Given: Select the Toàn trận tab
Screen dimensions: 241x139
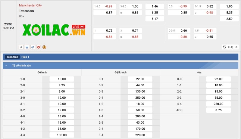Looking at the screenshot, I should click(x=12, y=57).
